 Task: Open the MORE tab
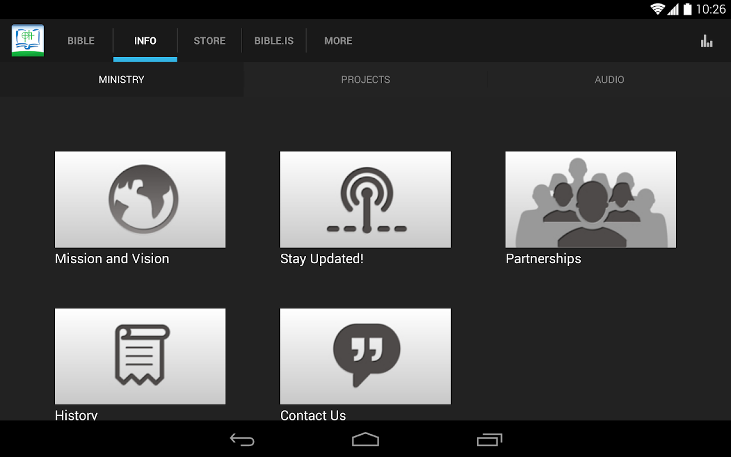click(x=338, y=41)
